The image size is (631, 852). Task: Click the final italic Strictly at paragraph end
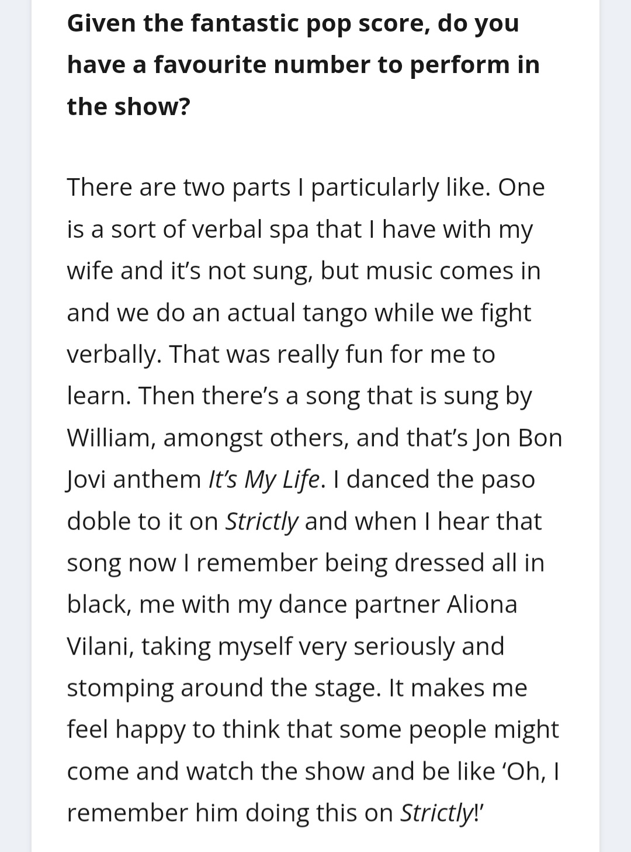tap(437, 813)
